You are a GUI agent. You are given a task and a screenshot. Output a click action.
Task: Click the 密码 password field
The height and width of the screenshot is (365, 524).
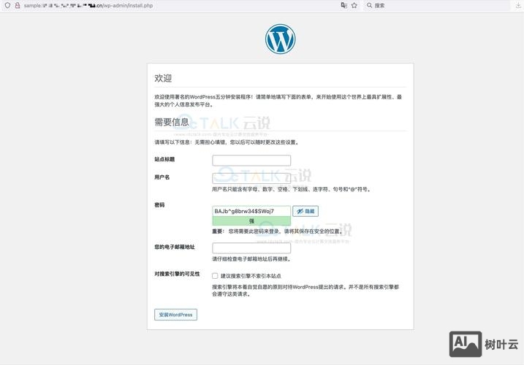251,211
